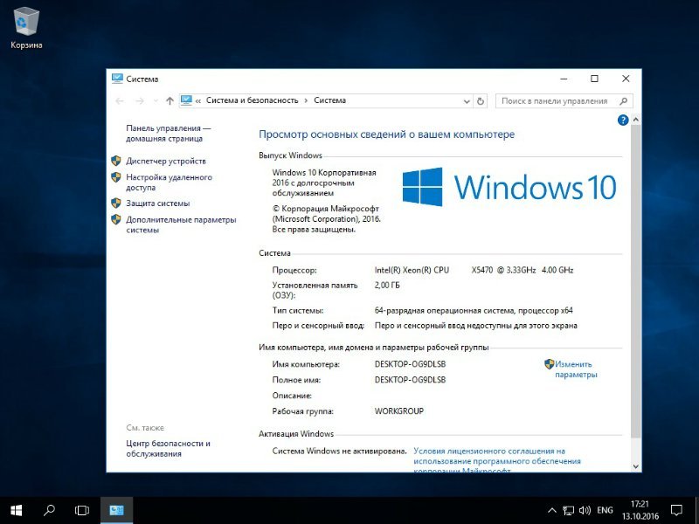Open the license agreement terms link

click(x=497, y=461)
